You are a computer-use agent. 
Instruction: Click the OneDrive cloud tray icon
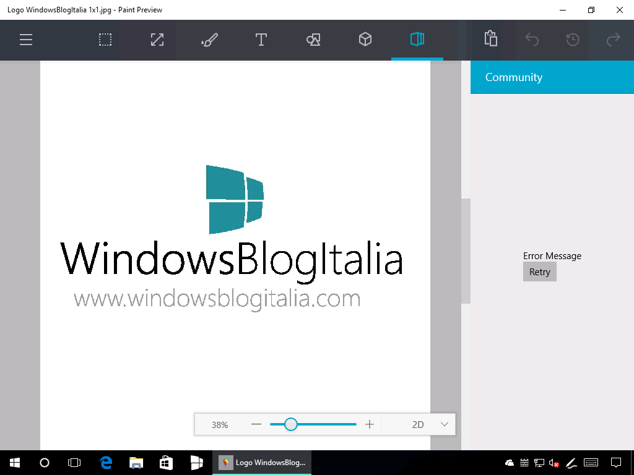tap(510, 463)
